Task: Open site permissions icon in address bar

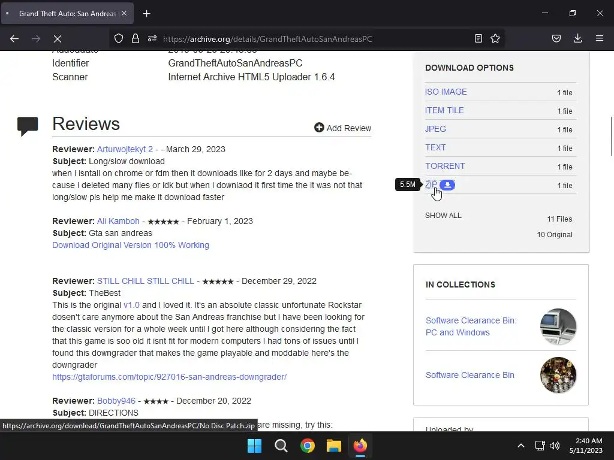Action: click(x=152, y=38)
